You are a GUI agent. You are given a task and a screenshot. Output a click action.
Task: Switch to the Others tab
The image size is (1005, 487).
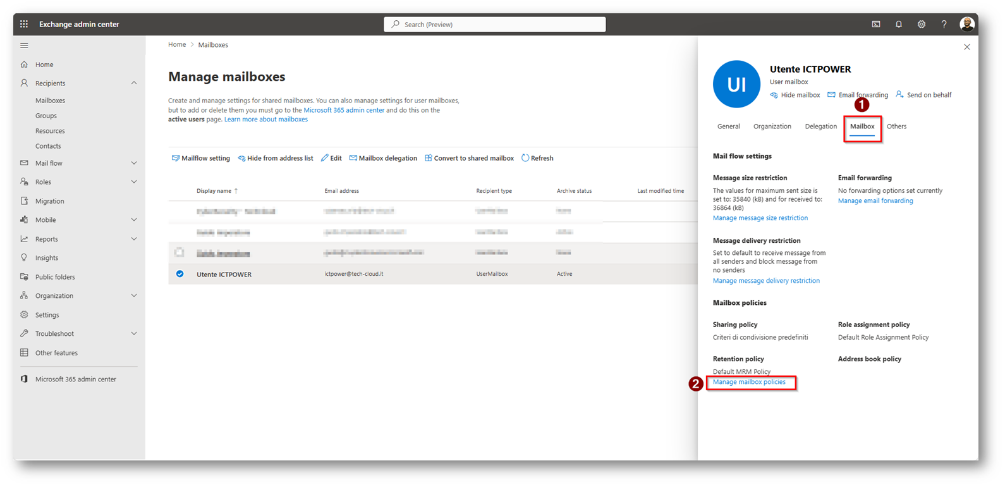tap(896, 126)
